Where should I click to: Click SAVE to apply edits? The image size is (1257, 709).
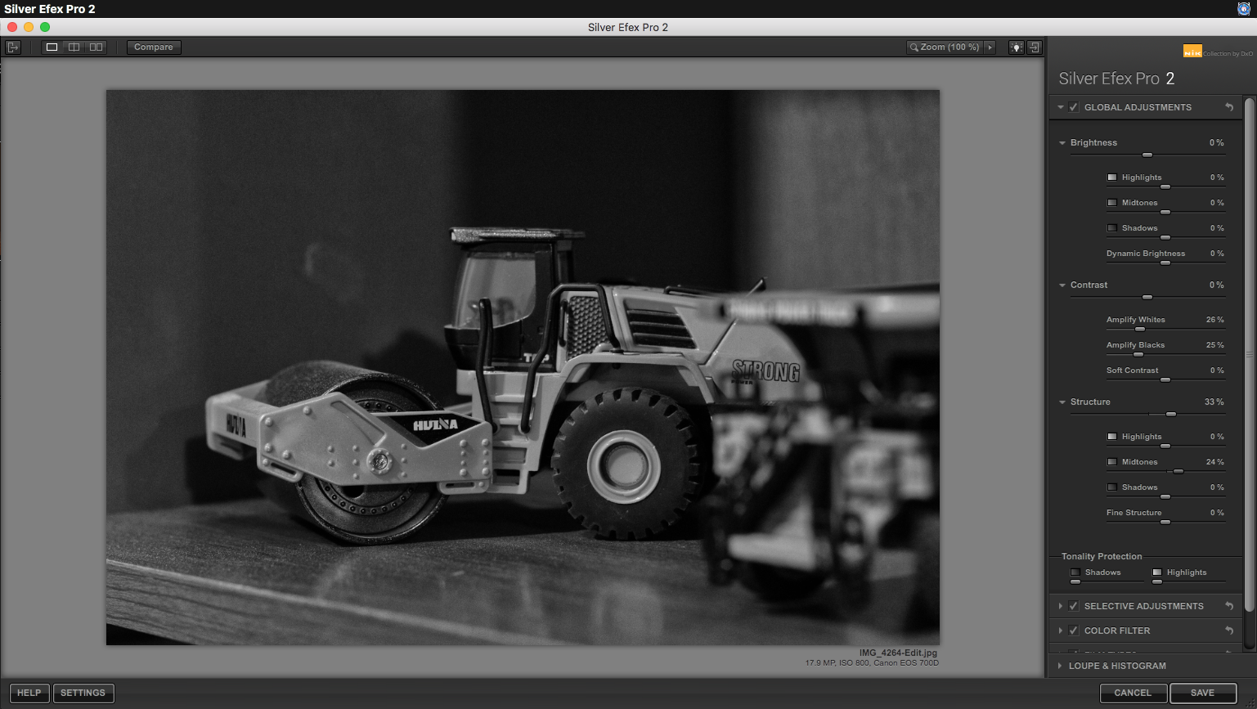pos(1202,693)
